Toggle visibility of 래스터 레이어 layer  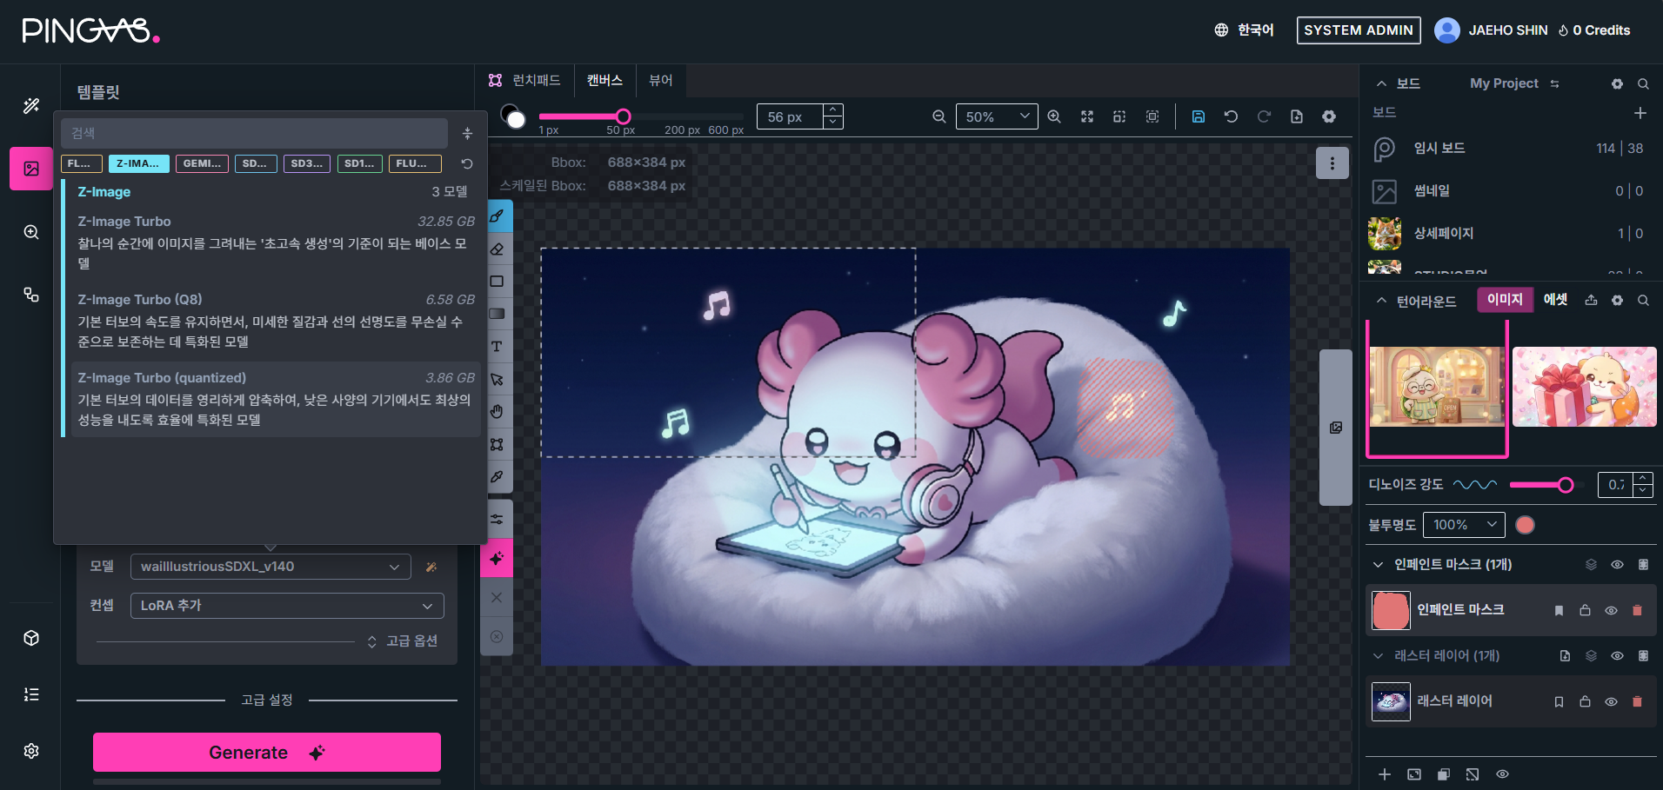[1611, 701]
